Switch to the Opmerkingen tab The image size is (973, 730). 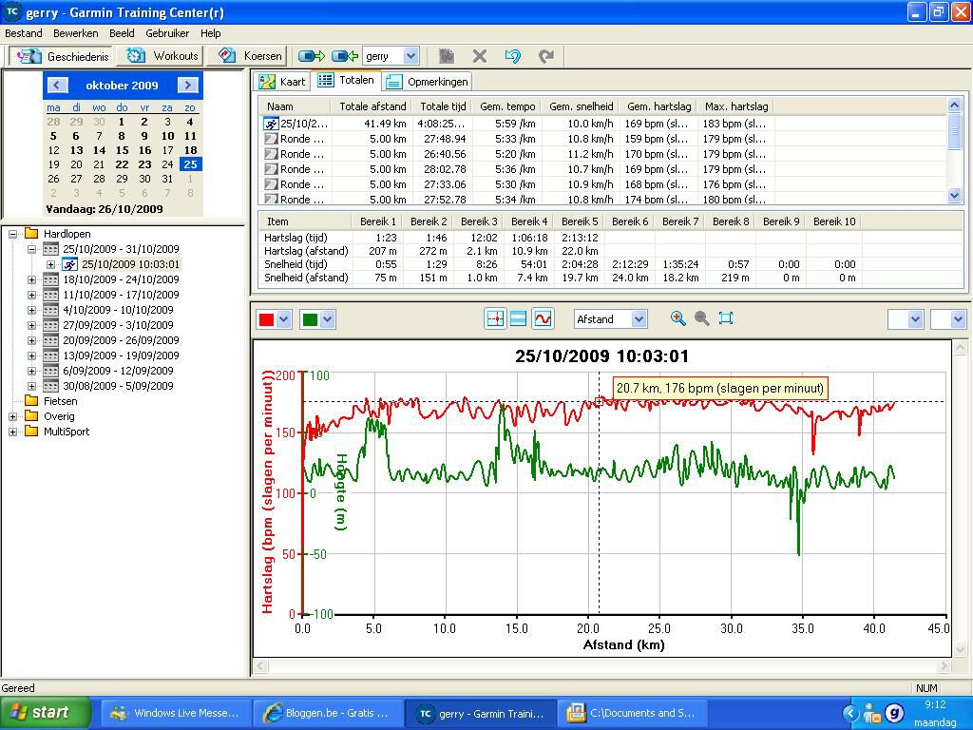point(427,82)
